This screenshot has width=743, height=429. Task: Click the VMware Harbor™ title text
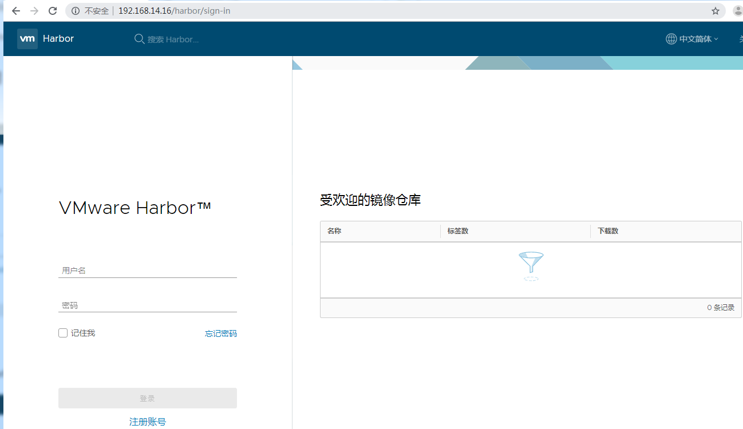pyautogui.click(x=135, y=208)
